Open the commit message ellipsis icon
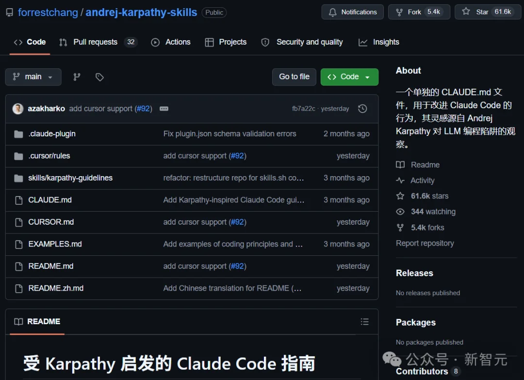Image resolution: width=524 pixels, height=380 pixels. point(164,109)
